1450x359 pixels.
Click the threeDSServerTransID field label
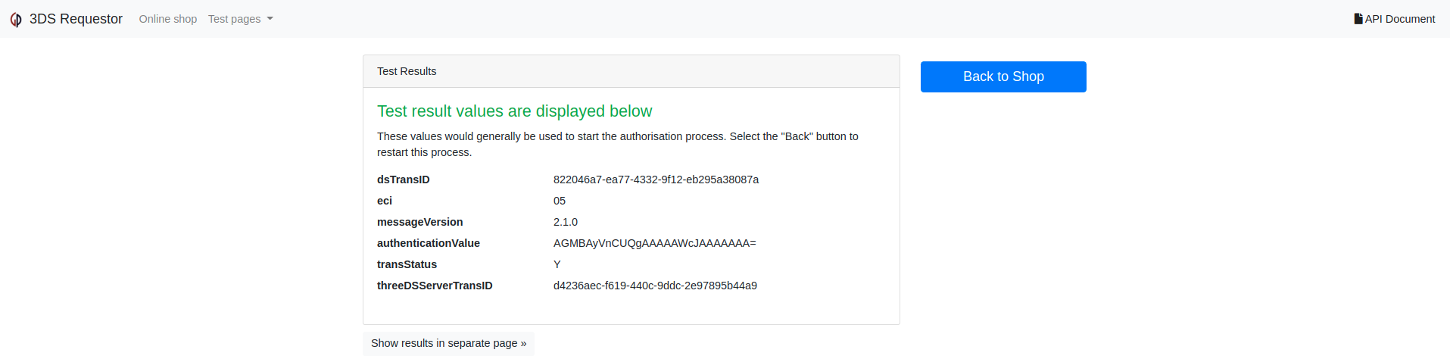point(435,286)
